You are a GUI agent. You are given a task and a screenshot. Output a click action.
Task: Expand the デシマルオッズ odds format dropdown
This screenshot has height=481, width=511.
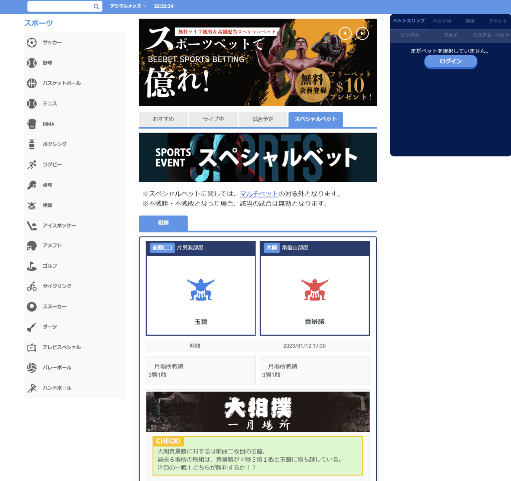(128, 6)
